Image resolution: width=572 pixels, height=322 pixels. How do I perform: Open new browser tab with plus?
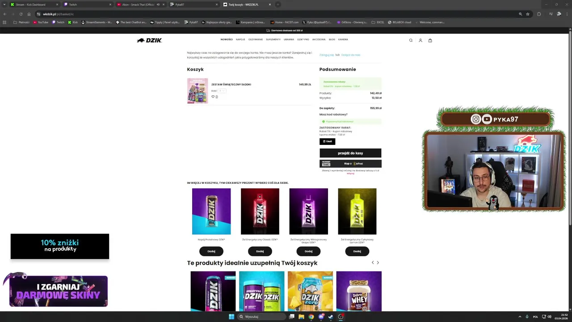pyautogui.click(x=278, y=4)
